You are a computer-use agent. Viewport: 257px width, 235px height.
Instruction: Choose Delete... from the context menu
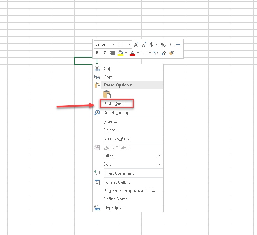pos(128,130)
